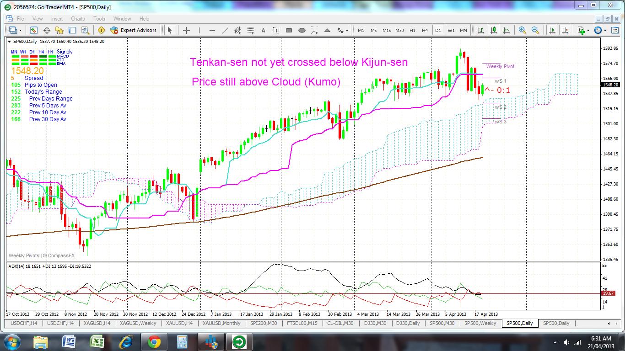Image resolution: width=625 pixels, height=351 pixels.
Task: Open the Charts menu
Action: point(78,19)
